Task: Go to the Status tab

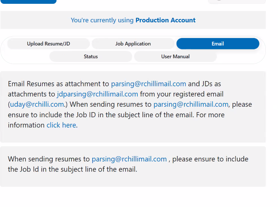Action: click(91, 56)
